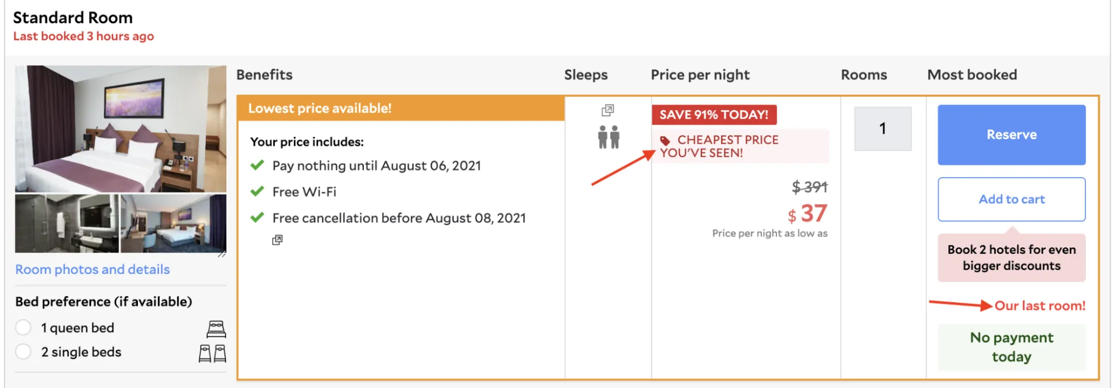Open Room photos and details link
Viewport: 1112px width, 388px height.
[x=92, y=269]
